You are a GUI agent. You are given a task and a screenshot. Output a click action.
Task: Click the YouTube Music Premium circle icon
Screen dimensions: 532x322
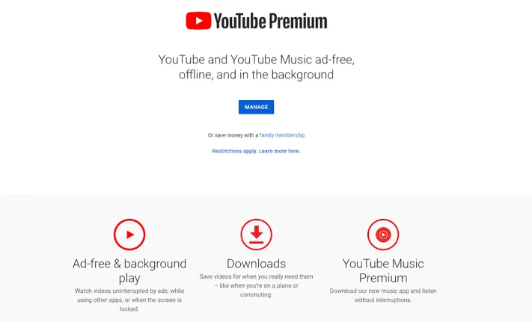point(383,235)
